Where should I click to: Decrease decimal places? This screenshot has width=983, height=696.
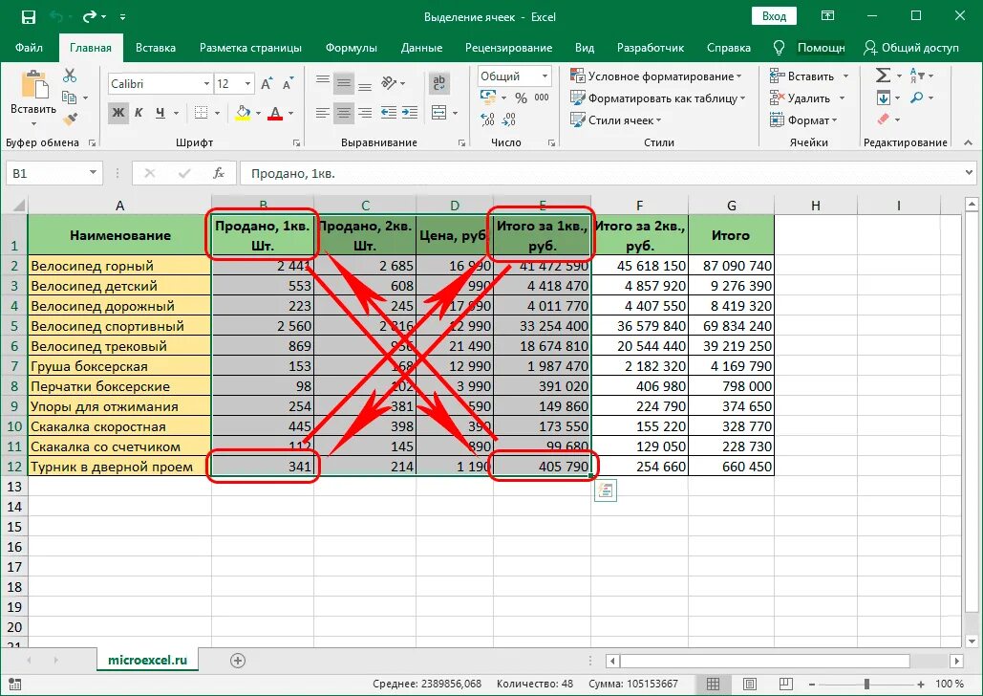[509, 120]
